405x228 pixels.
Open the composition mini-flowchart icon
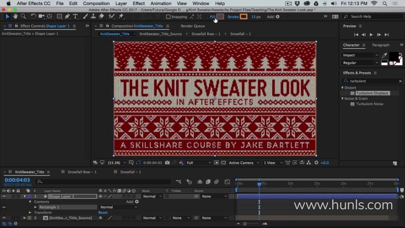tap(178, 182)
